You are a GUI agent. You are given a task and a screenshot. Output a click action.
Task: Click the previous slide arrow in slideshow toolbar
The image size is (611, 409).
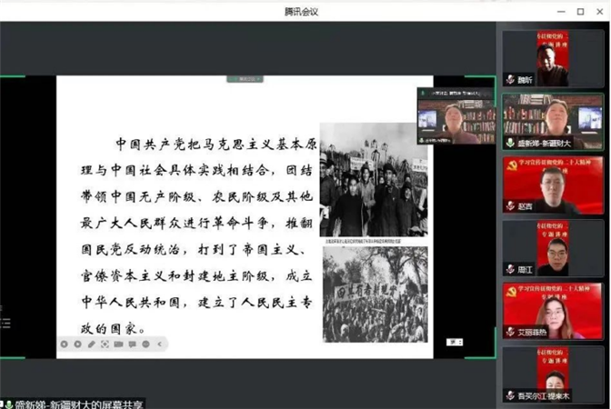pos(65,344)
